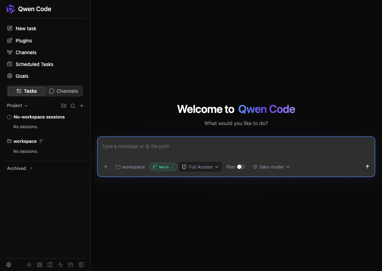
Task: Toggle light theme with sun icon
Action: coord(29,265)
